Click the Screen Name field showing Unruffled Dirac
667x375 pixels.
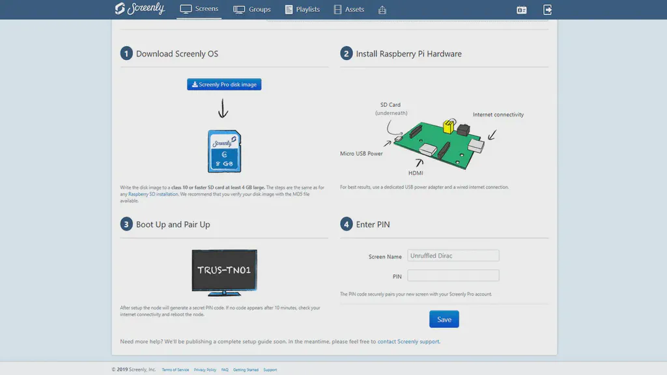point(453,255)
